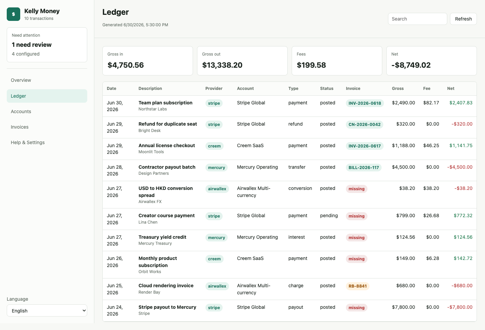Image resolution: width=485 pixels, height=330 pixels.
Task: Click missing badge on Treasury yield credit row
Action: point(357,238)
